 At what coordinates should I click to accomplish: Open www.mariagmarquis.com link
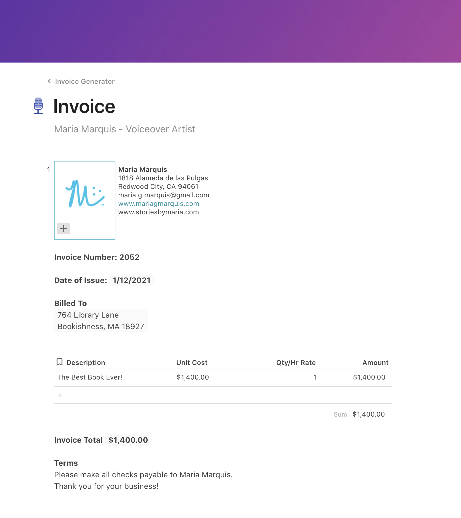[159, 204]
